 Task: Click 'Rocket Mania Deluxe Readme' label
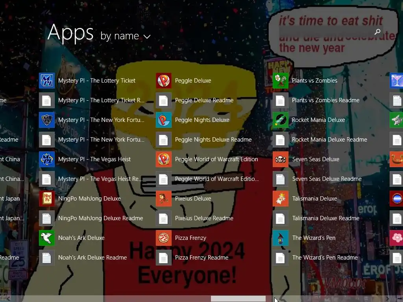(x=329, y=140)
